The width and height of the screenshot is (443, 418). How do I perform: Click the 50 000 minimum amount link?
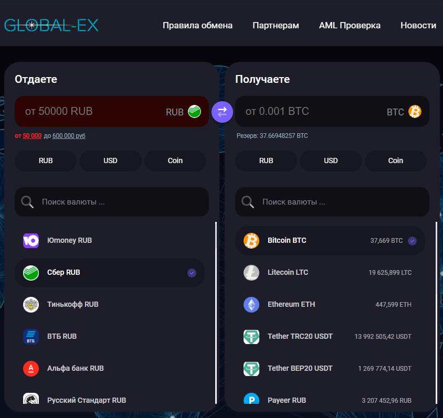coord(32,136)
